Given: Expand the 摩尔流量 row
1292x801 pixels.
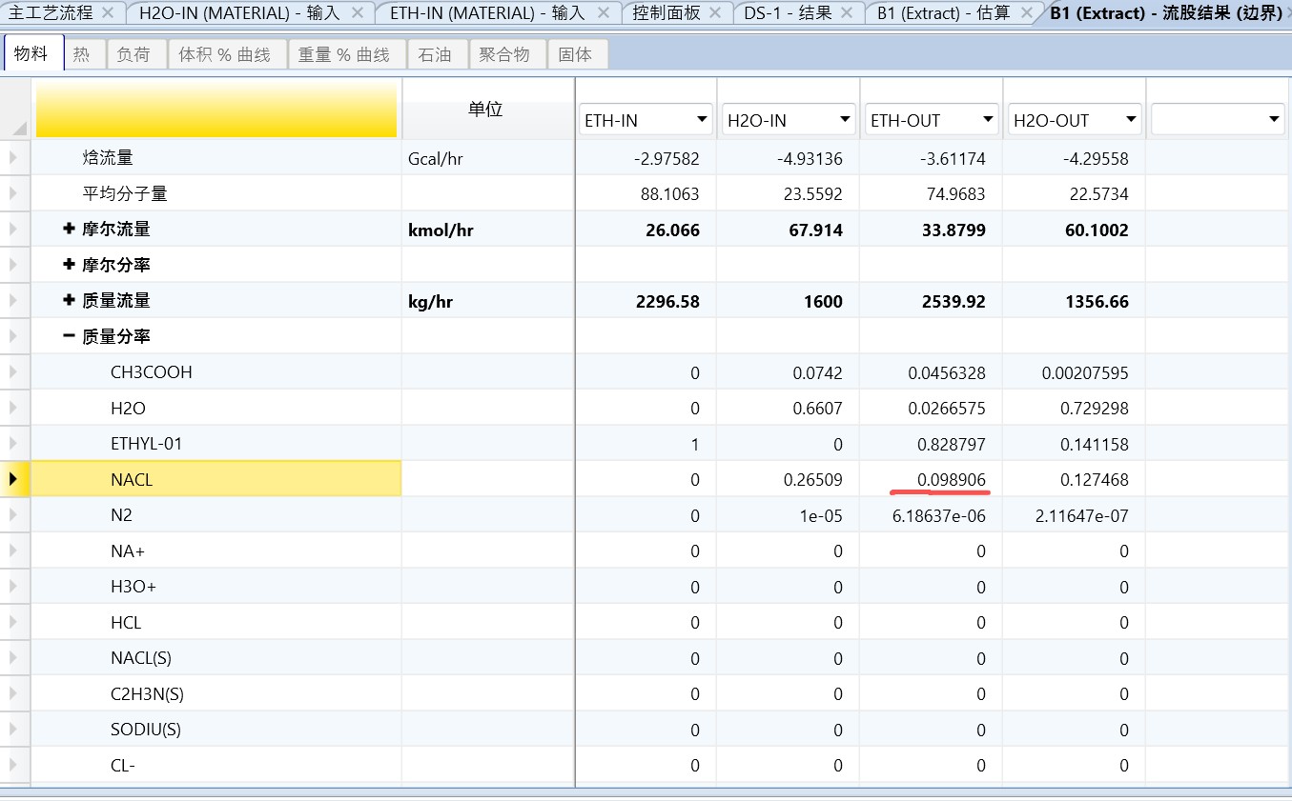Looking at the screenshot, I should tap(69, 230).
